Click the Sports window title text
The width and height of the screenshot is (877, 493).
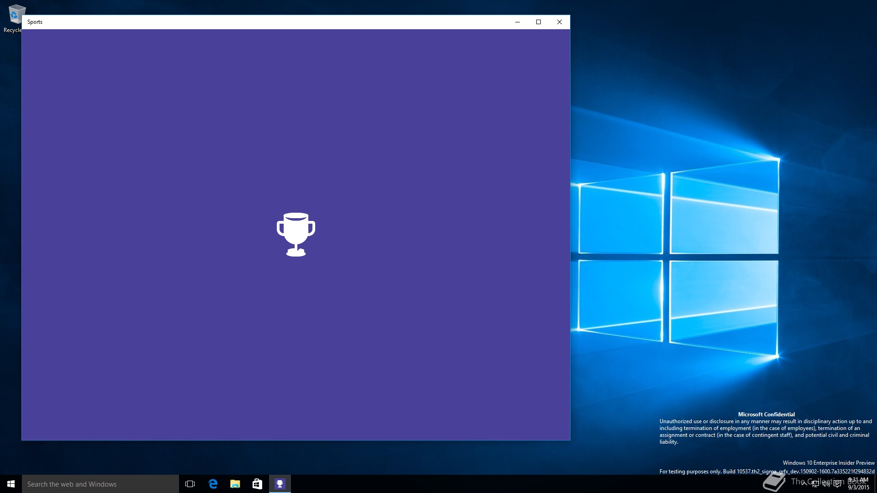tap(35, 22)
